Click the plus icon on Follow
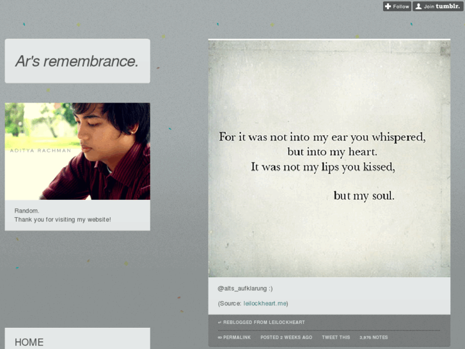Image resolution: width=465 pixels, height=349 pixels. click(x=388, y=6)
